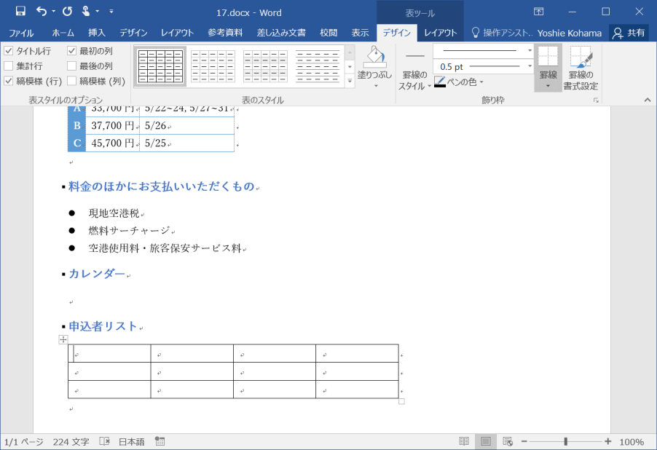Select the second dashed table style thumbnail

pos(213,66)
